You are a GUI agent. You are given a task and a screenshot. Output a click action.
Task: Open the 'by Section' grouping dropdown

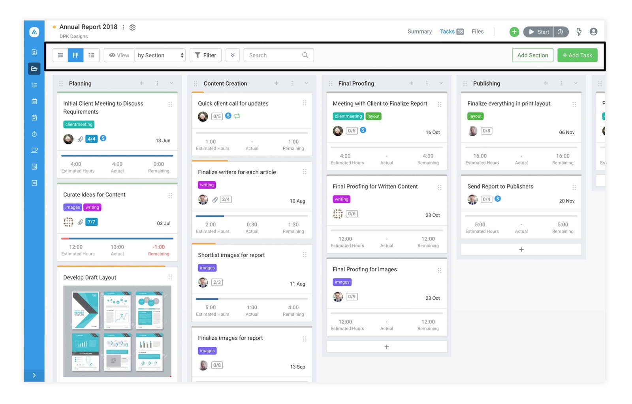[160, 55]
